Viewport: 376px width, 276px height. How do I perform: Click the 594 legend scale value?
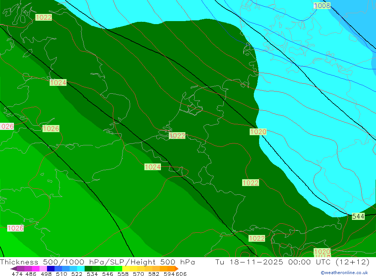pos(169,274)
